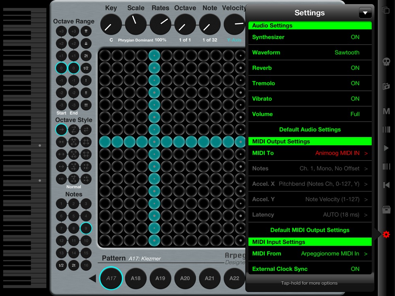The width and height of the screenshot is (395, 296).
Task: Select pattern A18
Action: [x=136, y=278]
